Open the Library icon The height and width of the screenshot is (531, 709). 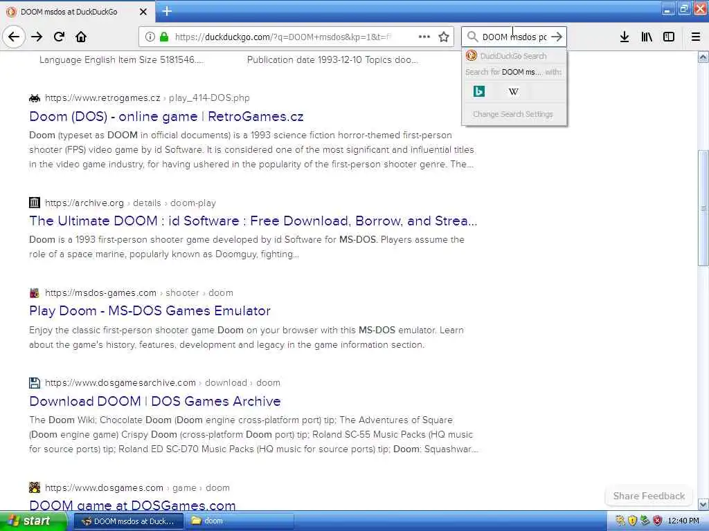point(647,37)
